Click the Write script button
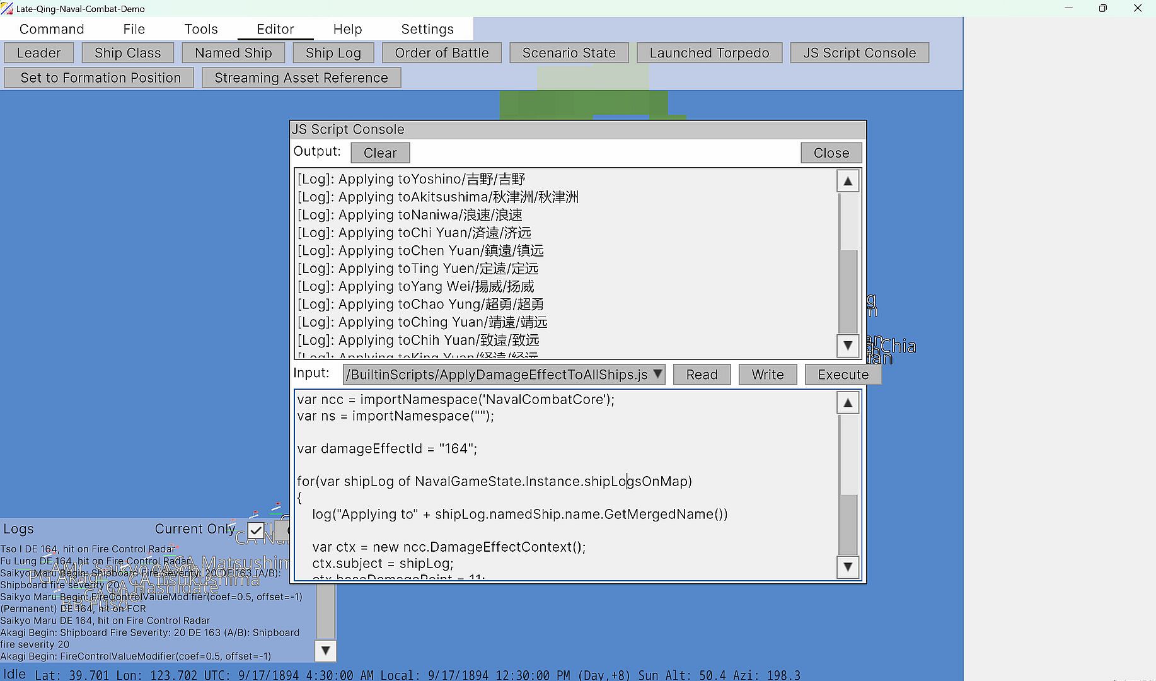Image resolution: width=1156 pixels, height=681 pixels. click(x=768, y=375)
